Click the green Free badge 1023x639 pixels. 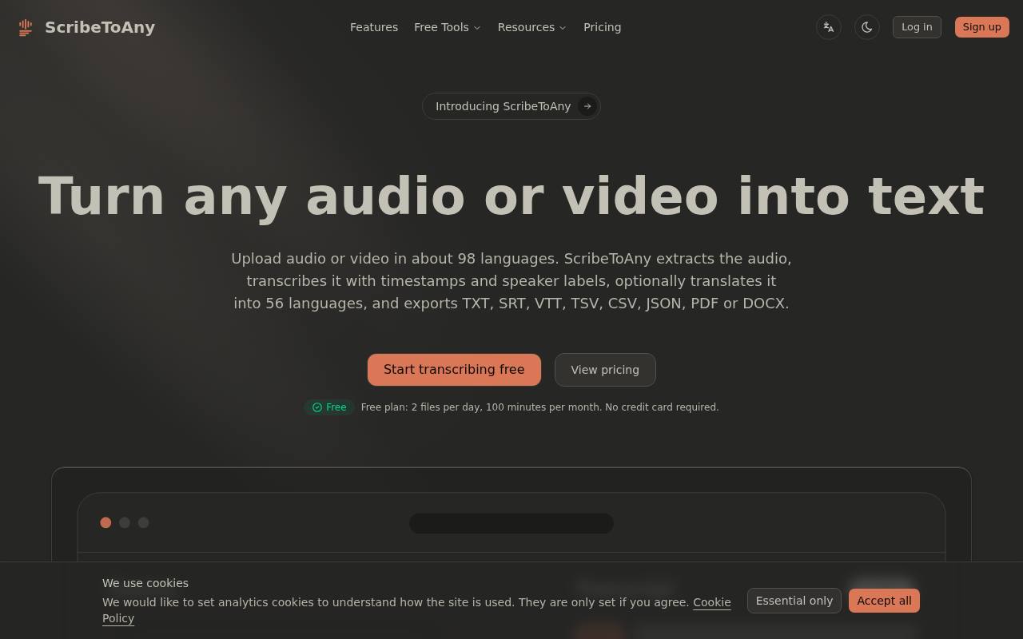click(329, 407)
